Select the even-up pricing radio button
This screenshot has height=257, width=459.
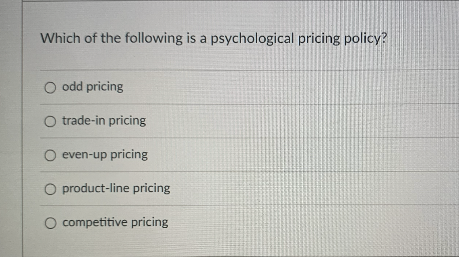click(x=50, y=155)
